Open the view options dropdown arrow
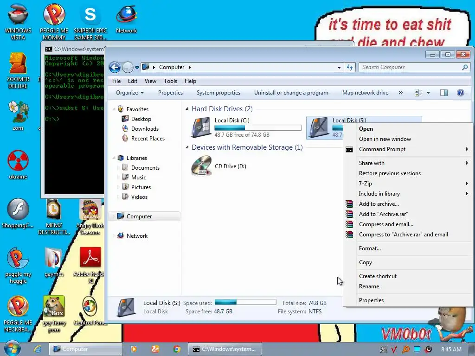This screenshot has width=475, height=356. coord(428,93)
